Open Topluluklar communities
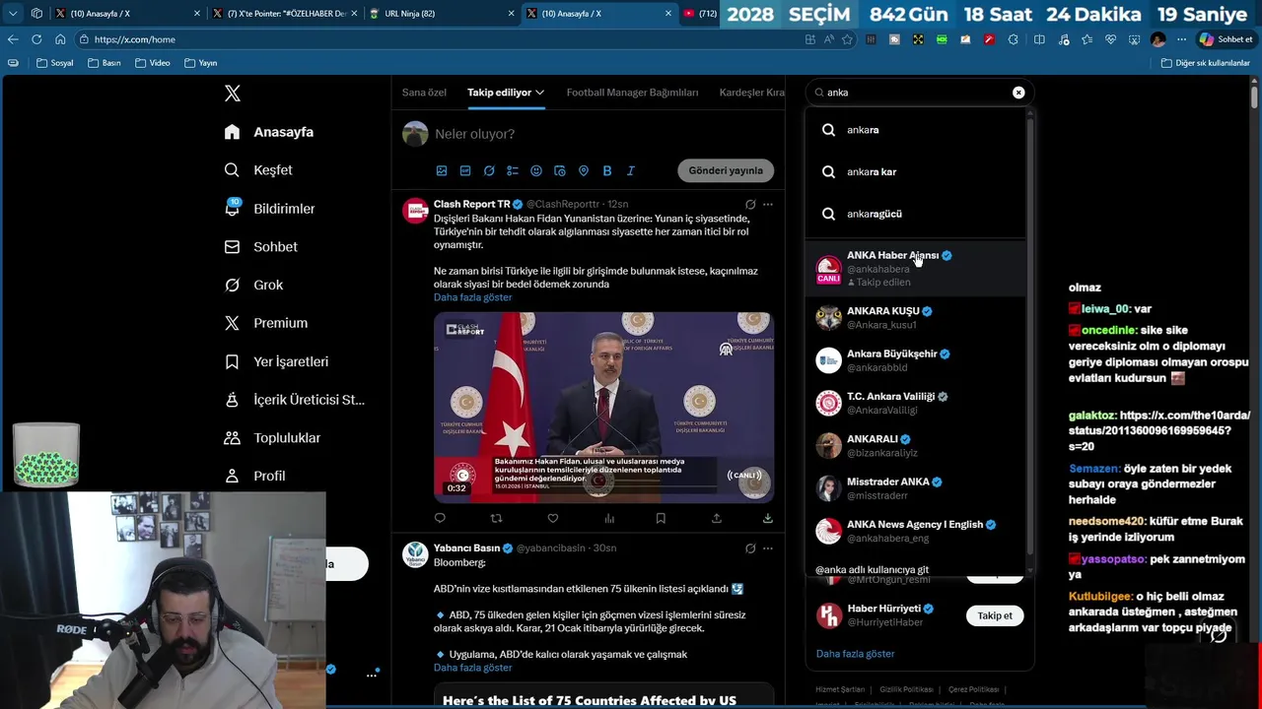This screenshot has width=1262, height=709. tap(272, 437)
